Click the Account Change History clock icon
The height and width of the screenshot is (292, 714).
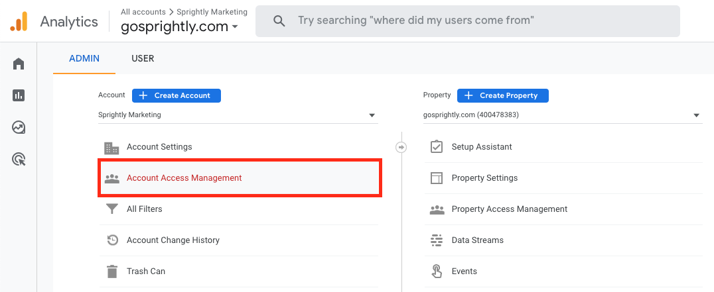tap(112, 240)
